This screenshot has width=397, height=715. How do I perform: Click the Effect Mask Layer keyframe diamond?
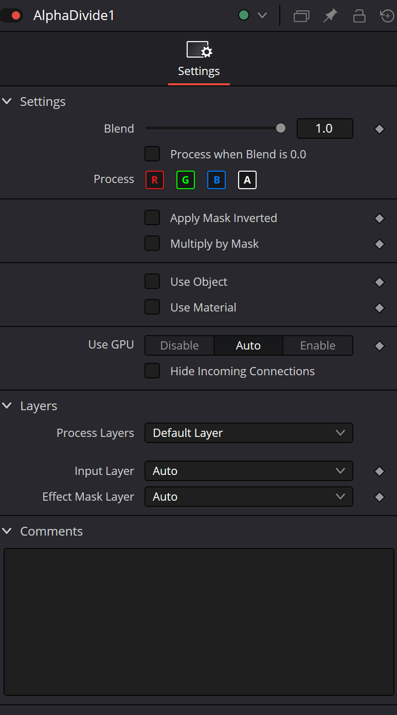(380, 497)
